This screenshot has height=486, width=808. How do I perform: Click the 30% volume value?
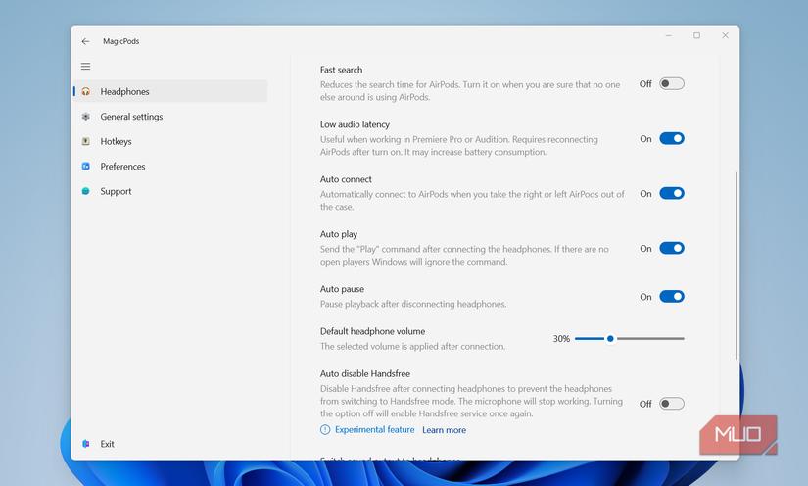coord(561,339)
